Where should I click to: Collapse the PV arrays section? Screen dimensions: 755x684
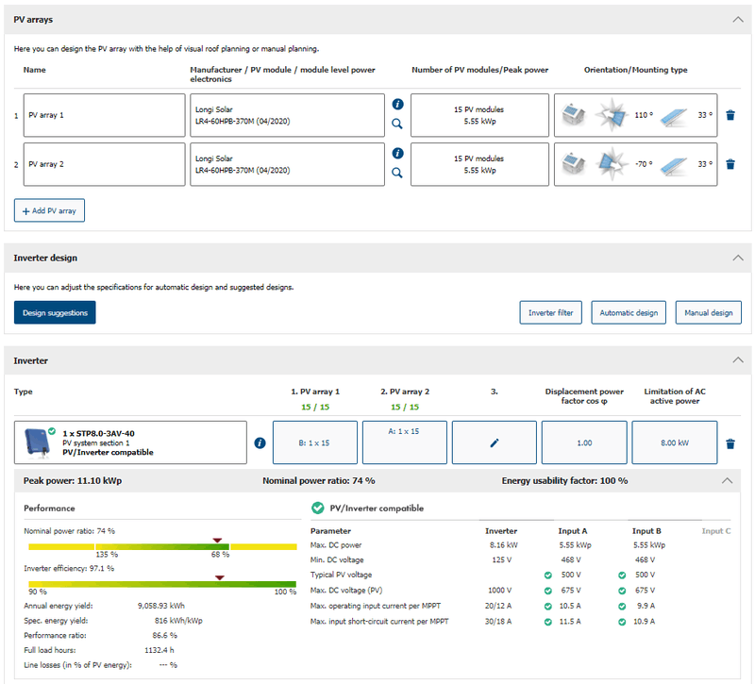pos(737,18)
